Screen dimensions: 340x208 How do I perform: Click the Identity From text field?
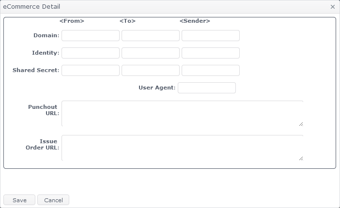pos(90,53)
